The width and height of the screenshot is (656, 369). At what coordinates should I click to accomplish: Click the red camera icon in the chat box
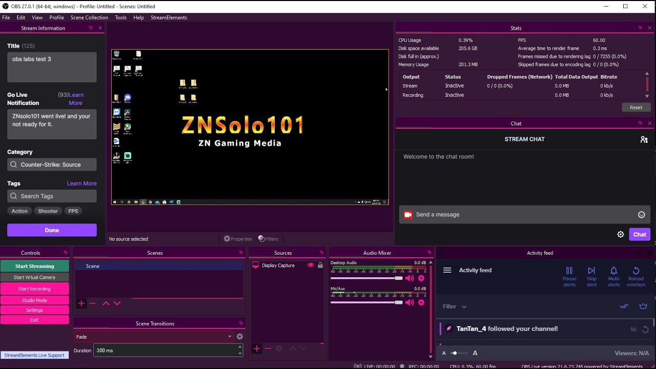tap(408, 215)
